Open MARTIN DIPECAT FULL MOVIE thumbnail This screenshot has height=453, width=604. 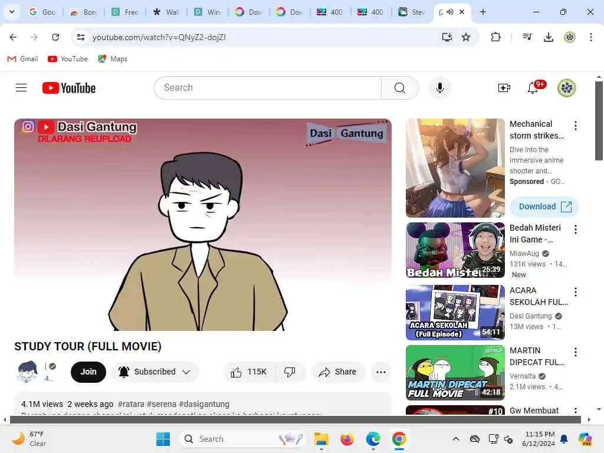455,373
